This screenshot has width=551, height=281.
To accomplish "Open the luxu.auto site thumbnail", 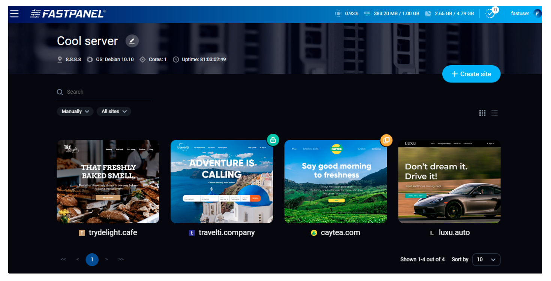I will [449, 182].
